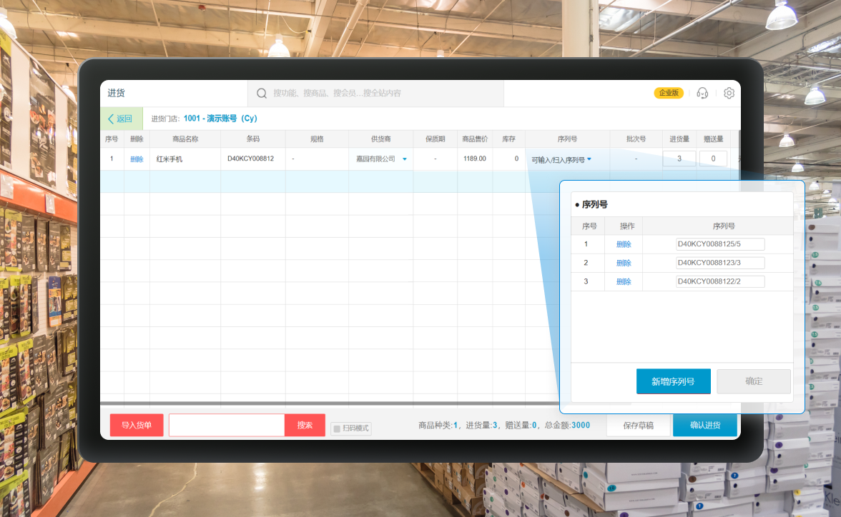Focus the 进货量 quantity field
The height and width of the screenshot is (517, 841).
[679, 159]
